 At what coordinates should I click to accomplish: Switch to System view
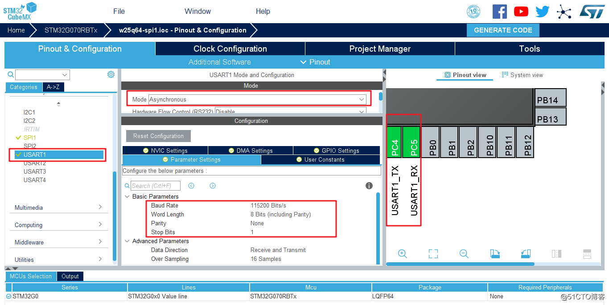(523, 75)
